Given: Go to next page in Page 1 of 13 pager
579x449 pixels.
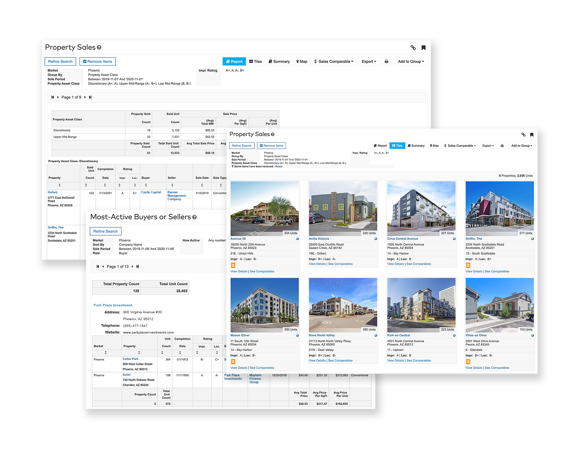Looking at the screenshot, I should pyautogui.click(x=132, y=267).
